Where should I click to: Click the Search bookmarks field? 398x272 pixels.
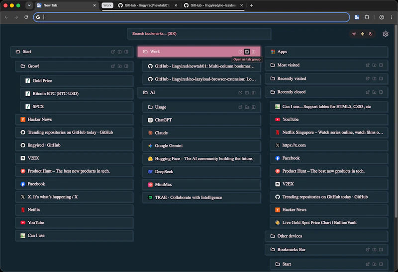coord(199,34)
